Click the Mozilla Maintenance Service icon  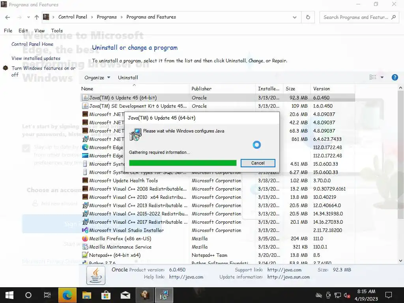coord(85,247)
